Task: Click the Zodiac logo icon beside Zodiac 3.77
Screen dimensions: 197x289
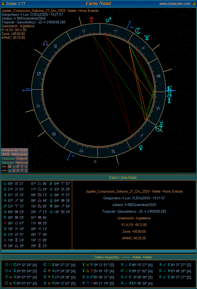Action: [x=3, y=4]
